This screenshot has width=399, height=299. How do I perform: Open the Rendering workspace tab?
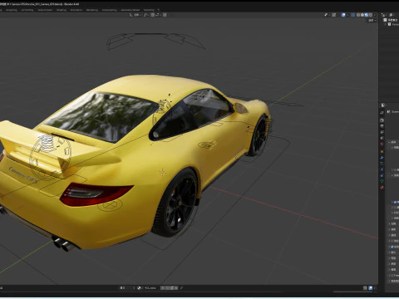pyautogui.click(x=92, y=10)
